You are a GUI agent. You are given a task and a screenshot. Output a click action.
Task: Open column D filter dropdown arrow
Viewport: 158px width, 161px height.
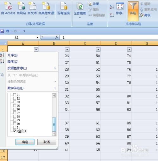coord(129,49)
